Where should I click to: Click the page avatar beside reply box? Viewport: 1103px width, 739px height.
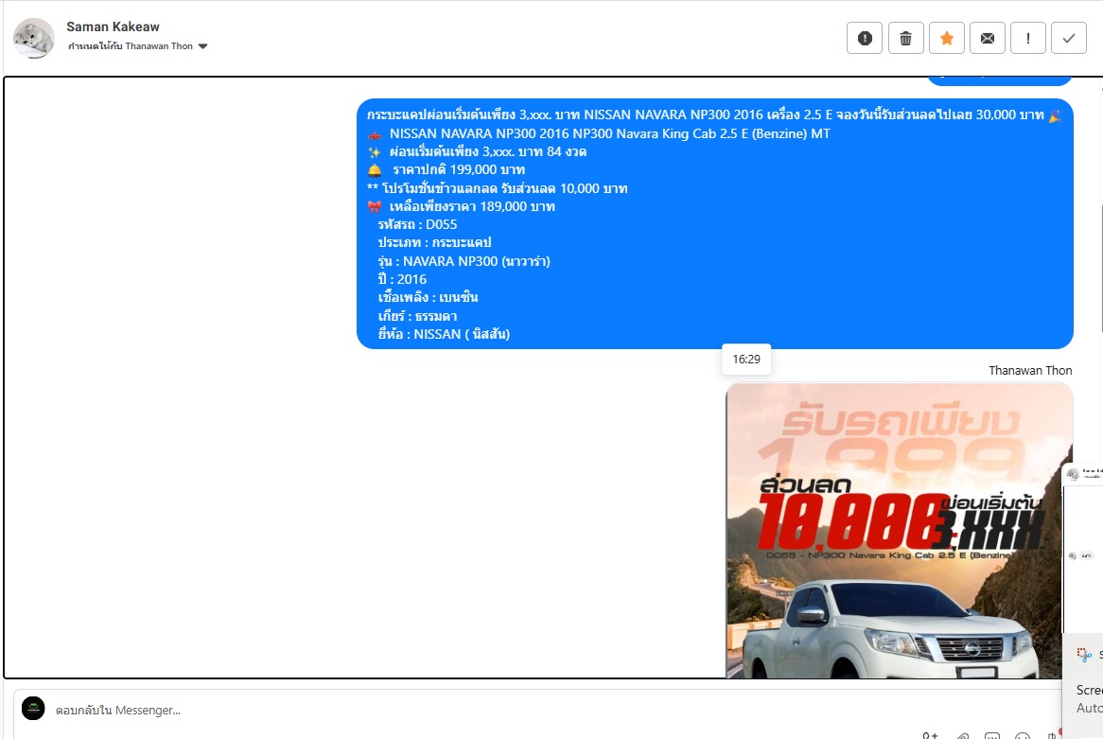33,708
